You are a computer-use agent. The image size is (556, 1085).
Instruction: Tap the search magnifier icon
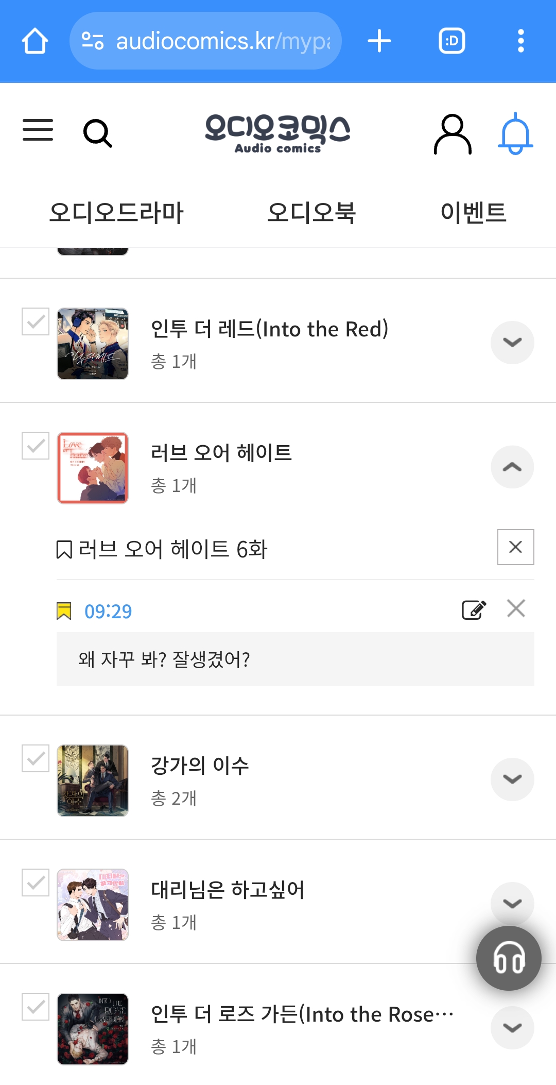pos(97,133)
